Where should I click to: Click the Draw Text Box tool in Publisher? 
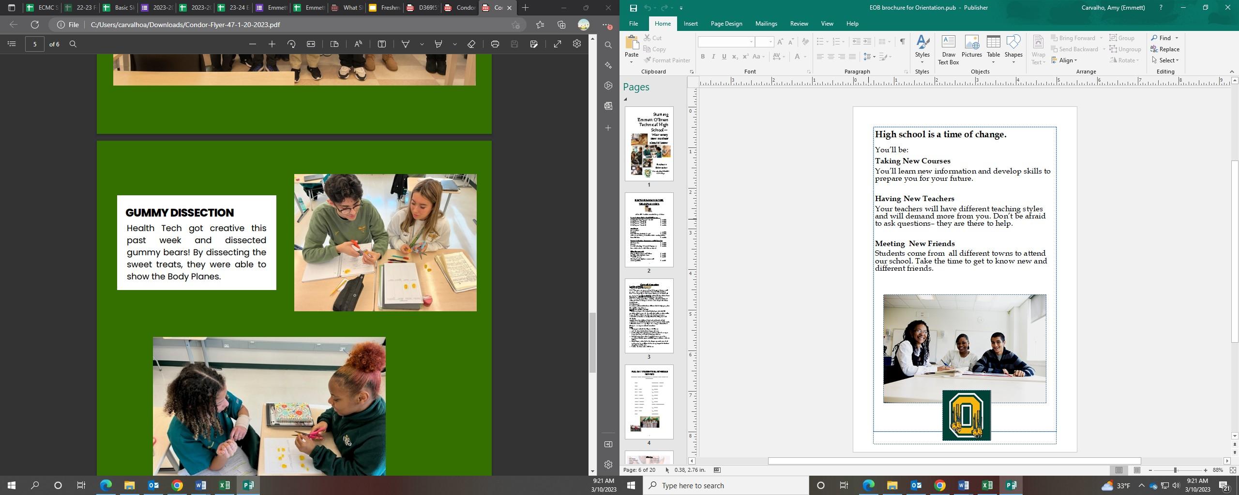click(948, 49)
